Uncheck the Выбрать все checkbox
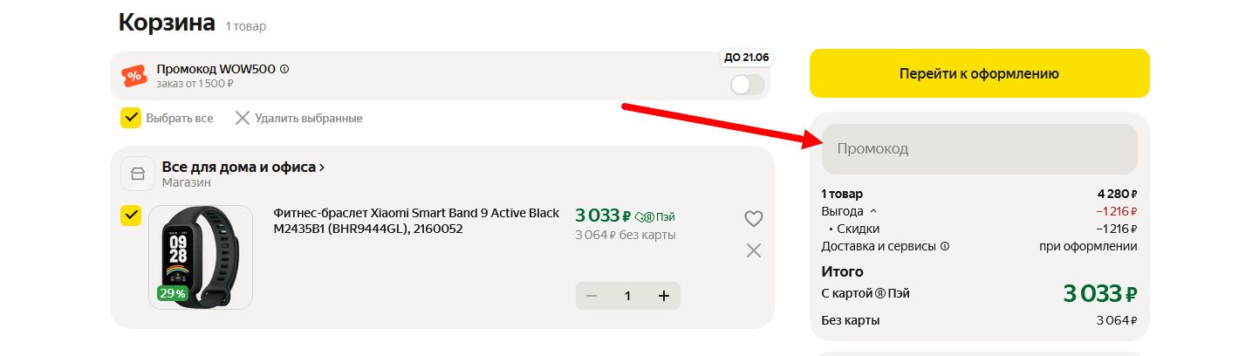 coord(131,118)
